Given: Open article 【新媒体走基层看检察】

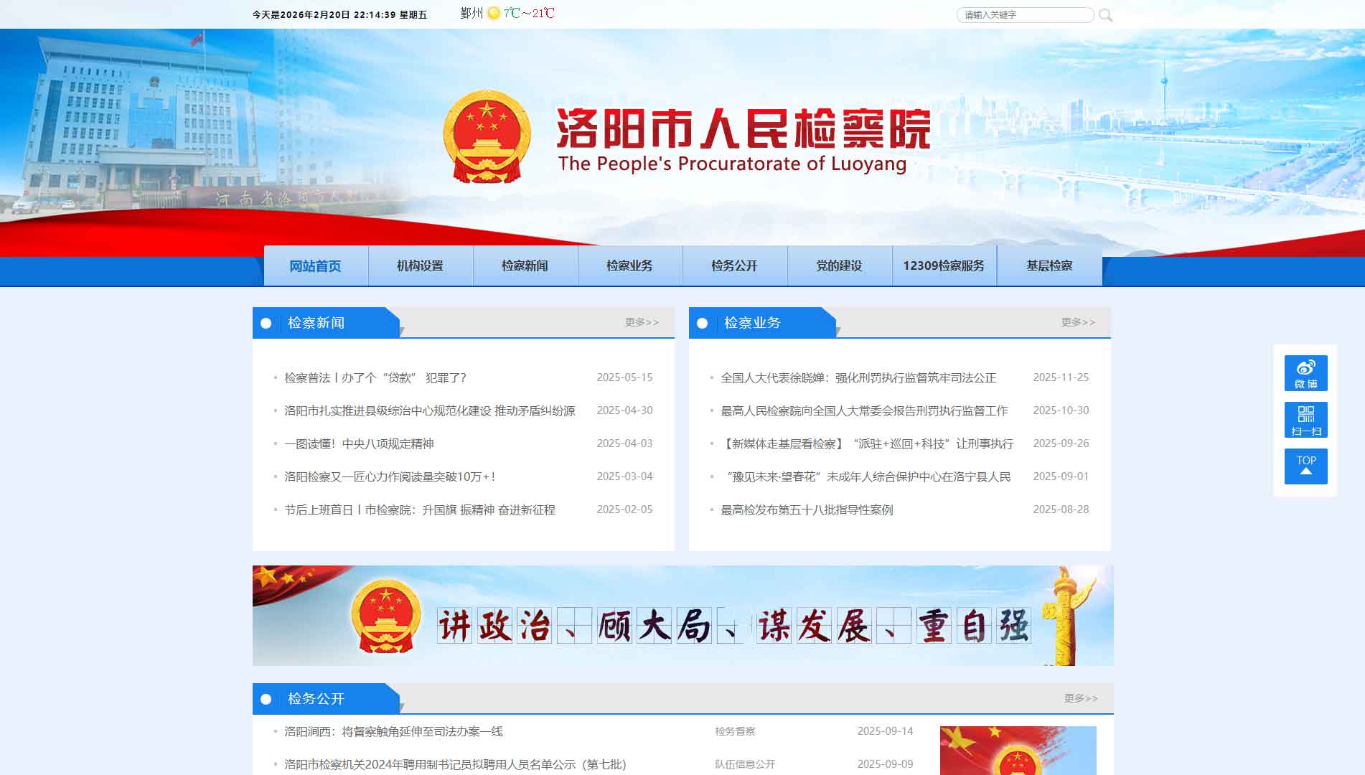Looking at the screenshot, I should (867, 443).
